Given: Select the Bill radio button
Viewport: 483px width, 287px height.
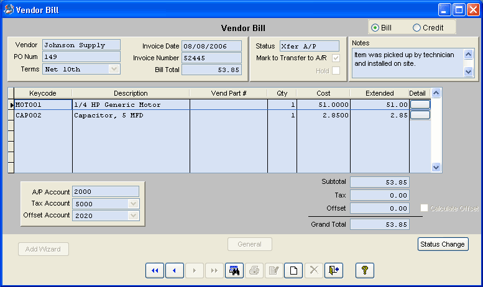Looking at the screenshot, I should 375,28.
